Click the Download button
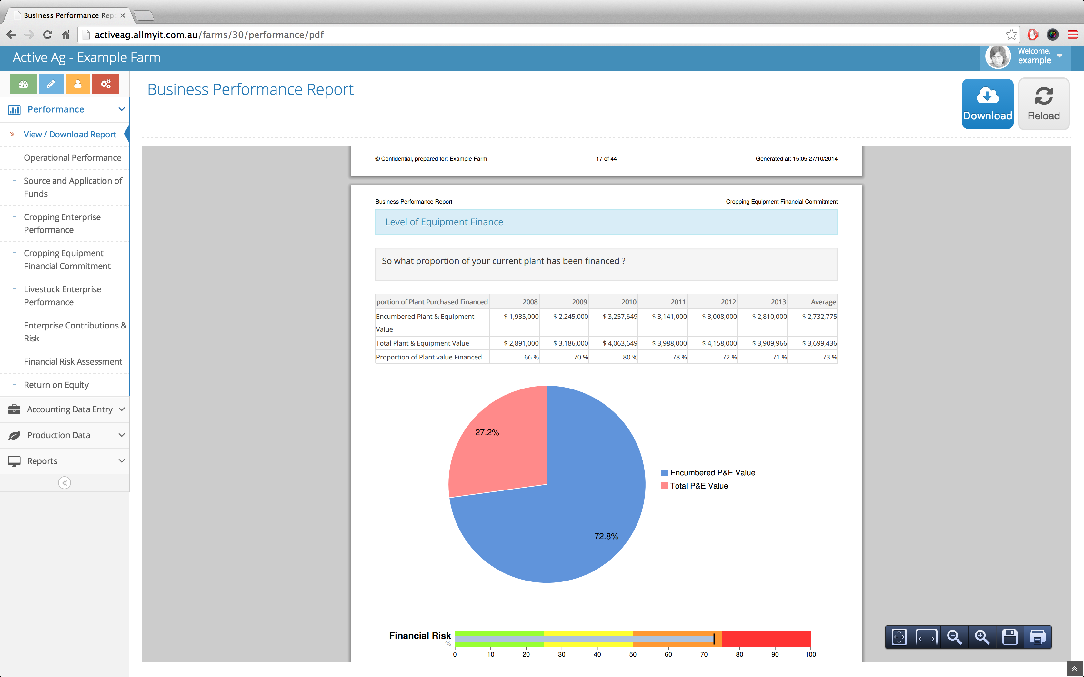Viewport: 1084px width, 677px height. tap(988, 104)
